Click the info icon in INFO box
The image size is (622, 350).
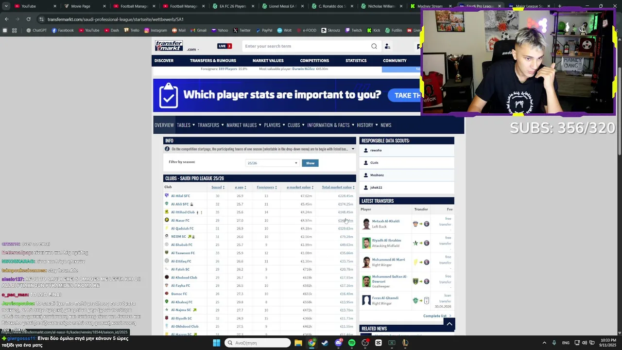click(x=167, y=149)
